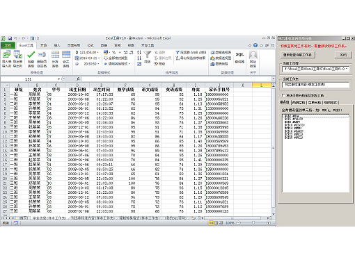Toggle the checkbox in the side dialog
The width and height of the screenshot is (355, 271).
pyautogui.click(x=283, y=95)
